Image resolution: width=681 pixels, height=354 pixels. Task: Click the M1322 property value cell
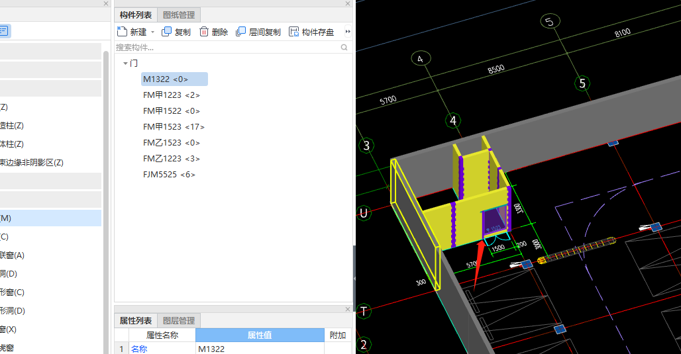[260, 349]
